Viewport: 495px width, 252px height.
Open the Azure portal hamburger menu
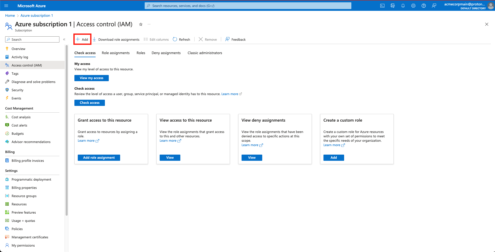click(x=6, y=6)
